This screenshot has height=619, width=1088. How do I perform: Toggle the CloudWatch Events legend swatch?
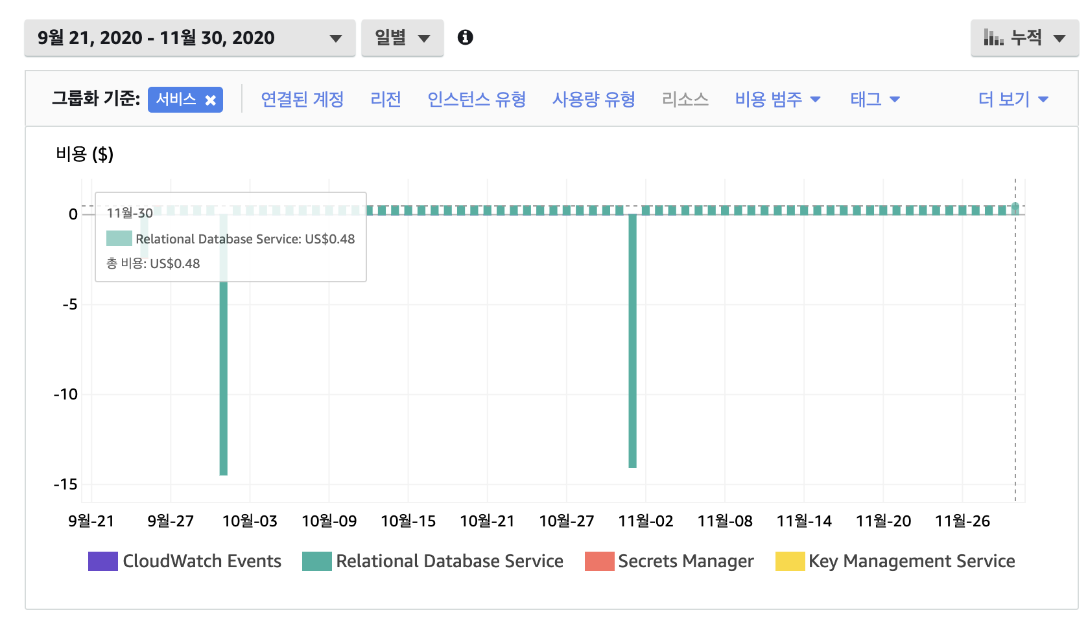click(x=103, y=561)
